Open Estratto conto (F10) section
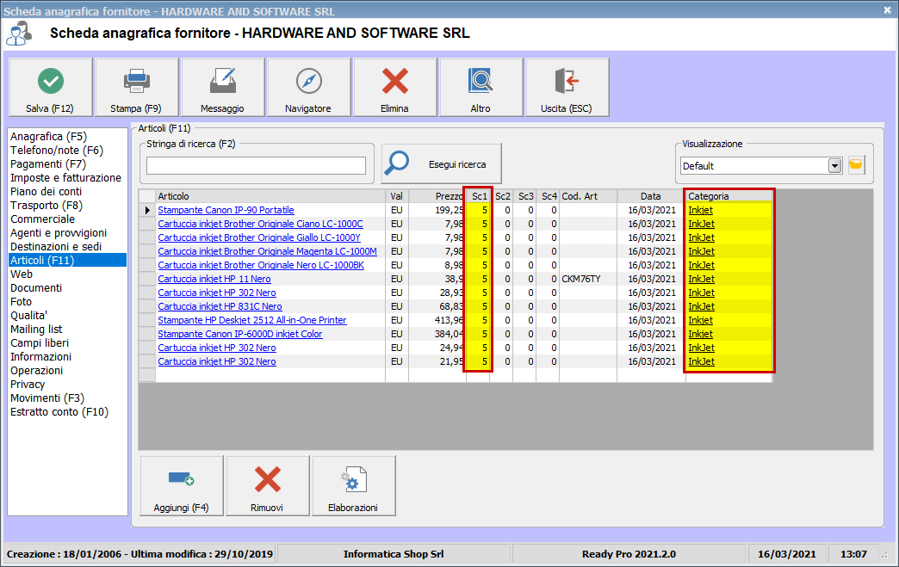The width and height of the screenshot is (899, 567). pos(59,411)
